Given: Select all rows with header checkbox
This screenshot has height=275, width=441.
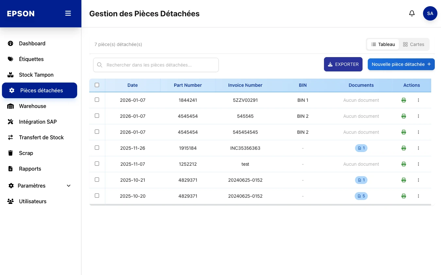Looking at the screenshot, I should coord(97,85).
